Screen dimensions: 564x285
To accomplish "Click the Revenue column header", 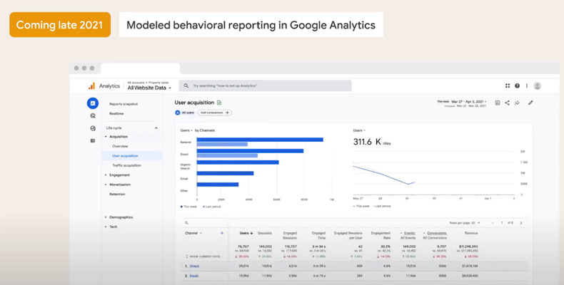I will 471,233.
